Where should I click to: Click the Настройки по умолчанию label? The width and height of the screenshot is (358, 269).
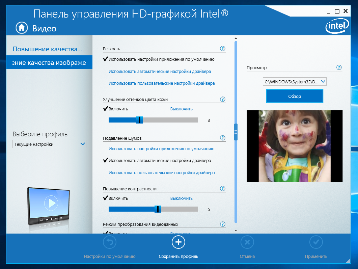(110, 257)
